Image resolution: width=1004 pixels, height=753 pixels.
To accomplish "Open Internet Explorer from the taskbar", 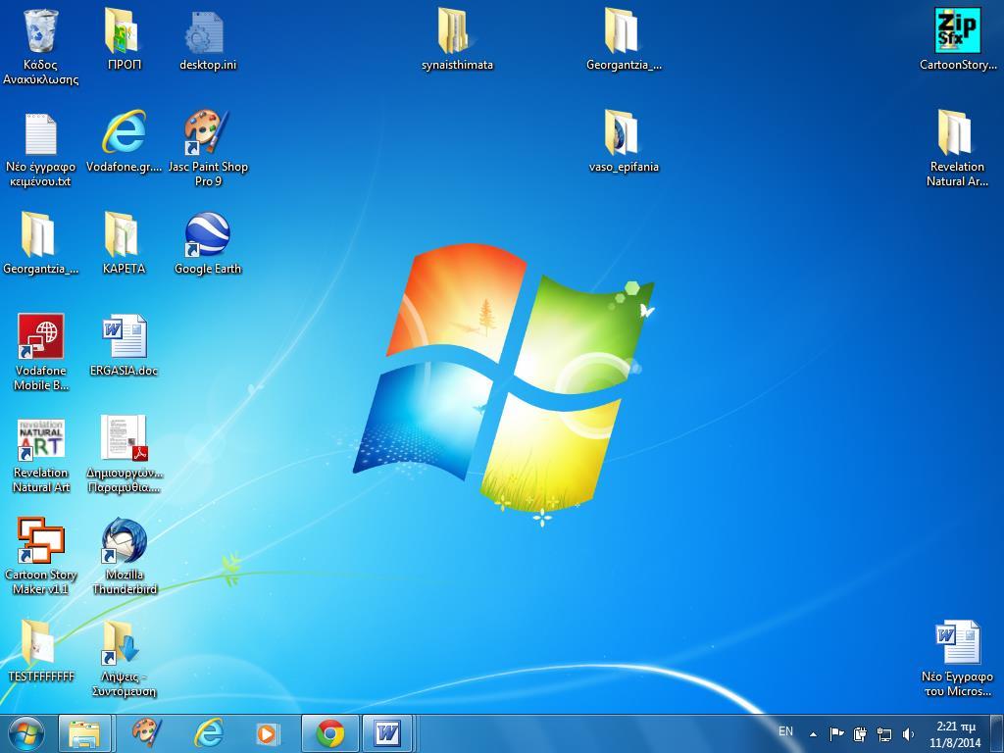I will point(208,733).
